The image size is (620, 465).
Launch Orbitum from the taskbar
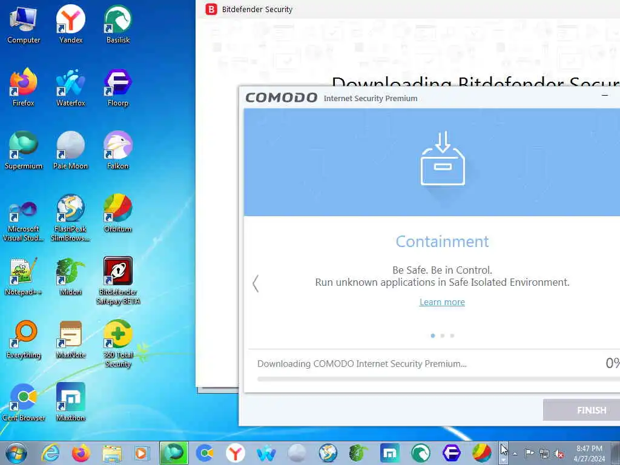pyautogui.click(x=481, y=453)
